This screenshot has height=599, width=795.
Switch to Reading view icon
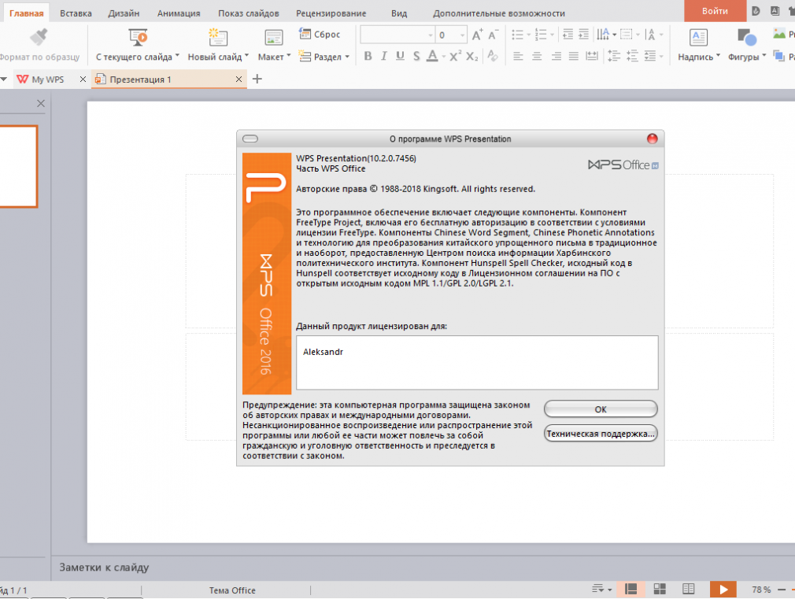[688, 589]
